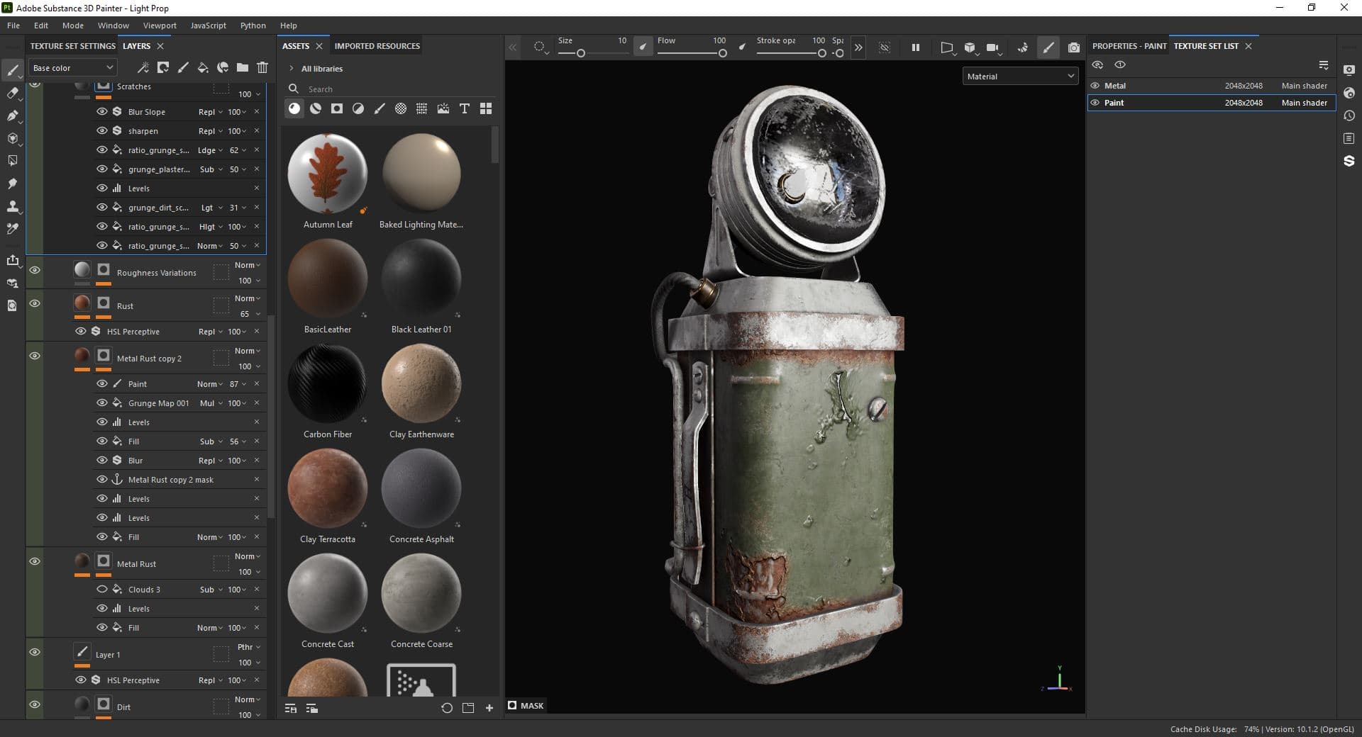Open the Viewport menu
1362x737 pixels.
(159, 26)
